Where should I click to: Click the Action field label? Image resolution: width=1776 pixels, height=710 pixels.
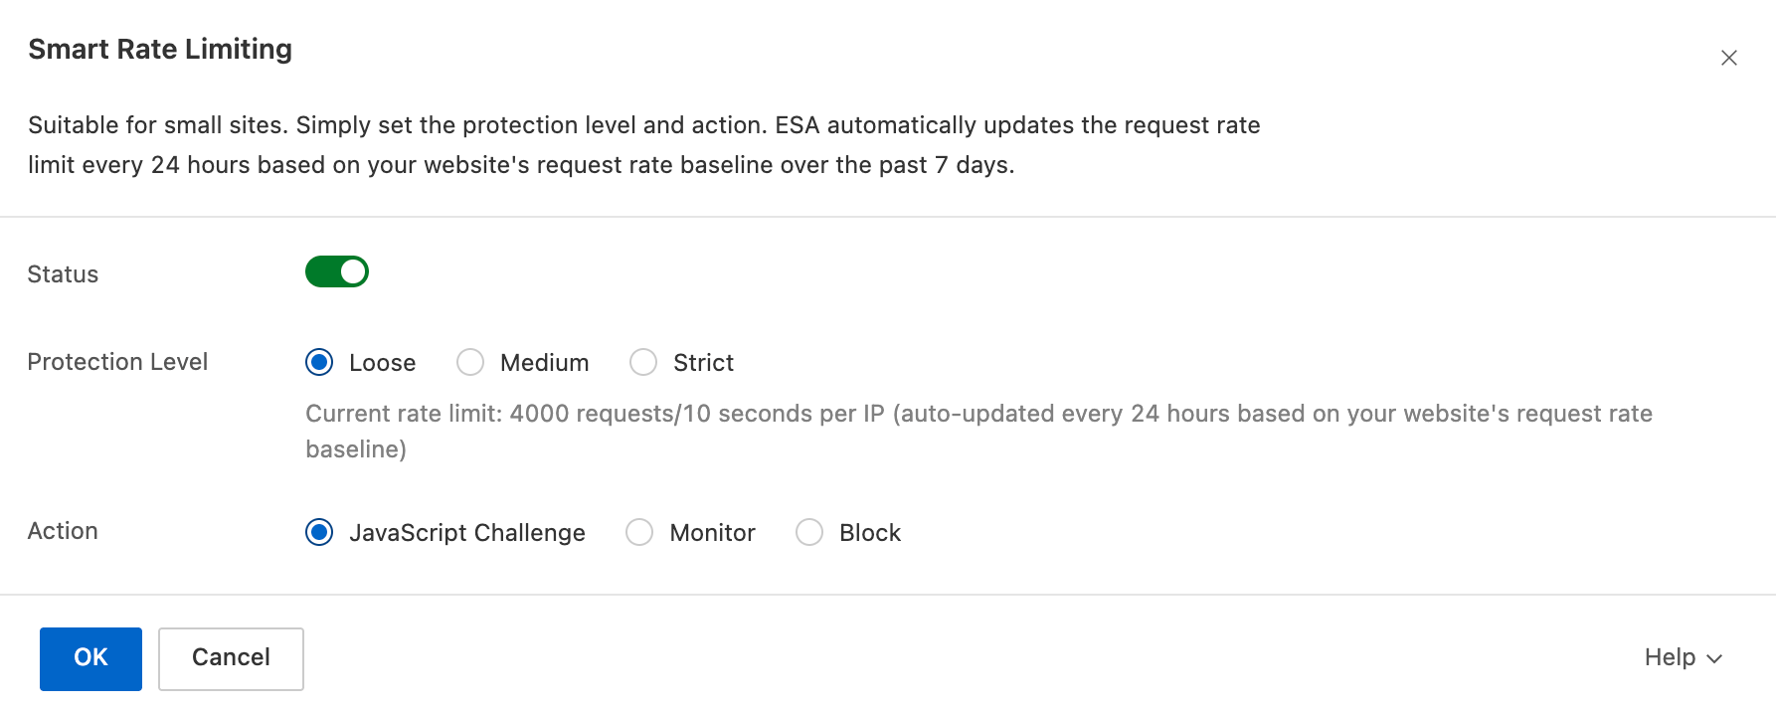click(x=63, y=531)
